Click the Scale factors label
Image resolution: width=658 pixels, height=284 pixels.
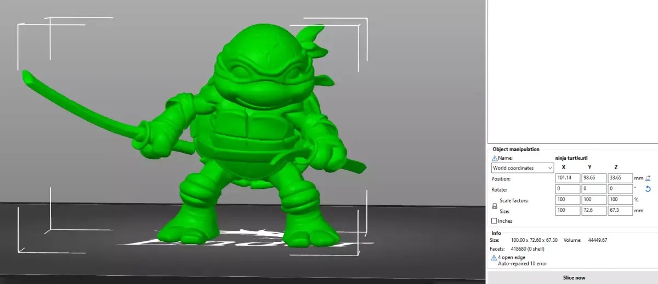(x=515, y=200)
